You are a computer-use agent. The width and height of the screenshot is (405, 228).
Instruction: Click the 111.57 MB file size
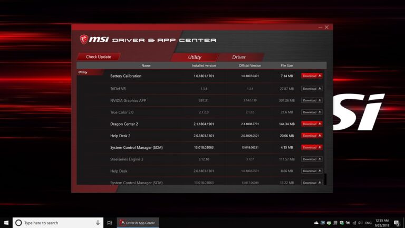(x=287, y=159)
